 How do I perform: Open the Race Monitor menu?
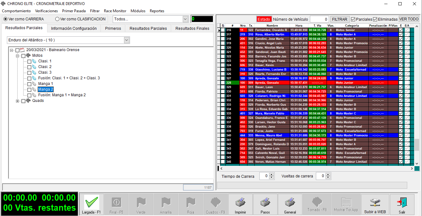pos(115,11)
